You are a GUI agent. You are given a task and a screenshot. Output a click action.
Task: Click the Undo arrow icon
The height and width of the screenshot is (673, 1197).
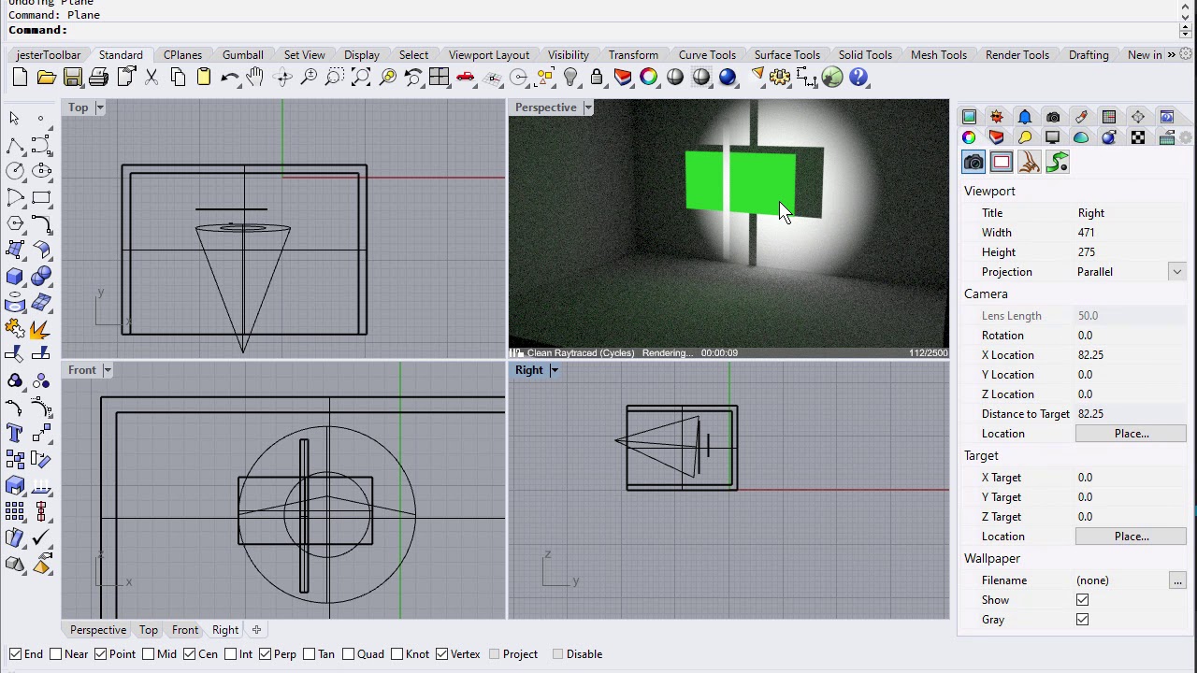(x=229, y=78)
